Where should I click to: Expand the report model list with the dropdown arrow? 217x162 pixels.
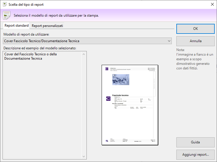point(169,41)
